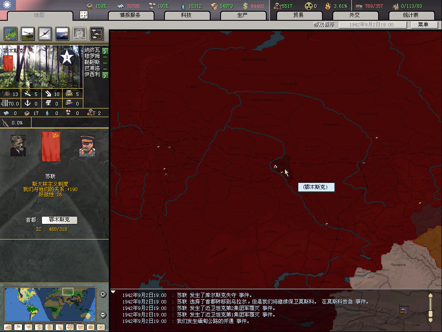
Task: Open the 统计表 tab
Action: 411,15
